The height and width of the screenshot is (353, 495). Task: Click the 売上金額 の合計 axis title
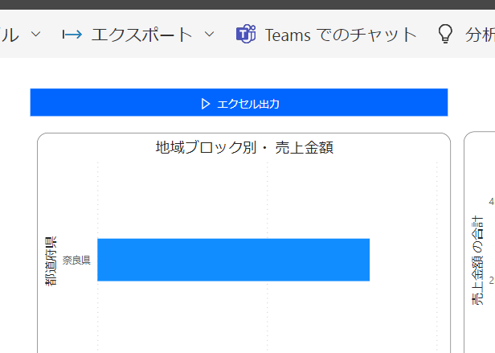pyautogui.click(x=478, y=261)
